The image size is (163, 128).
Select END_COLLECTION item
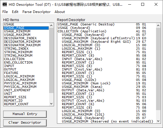[x=26, y=62]
